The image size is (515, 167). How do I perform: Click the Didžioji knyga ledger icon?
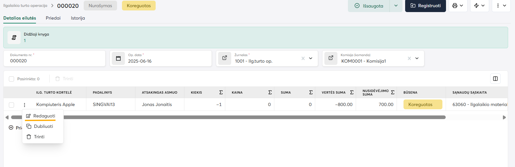click(x=14, y=38)
